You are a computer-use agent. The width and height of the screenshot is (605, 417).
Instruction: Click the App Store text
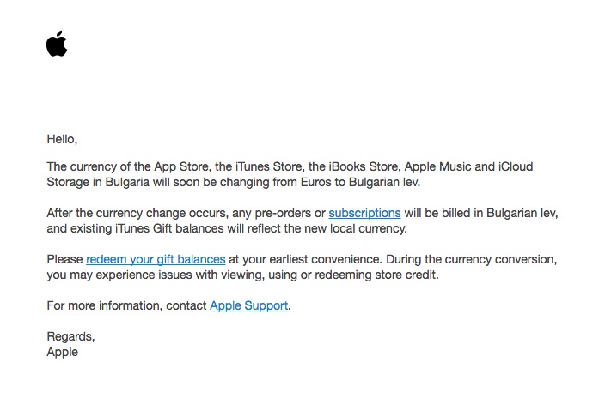181,166
